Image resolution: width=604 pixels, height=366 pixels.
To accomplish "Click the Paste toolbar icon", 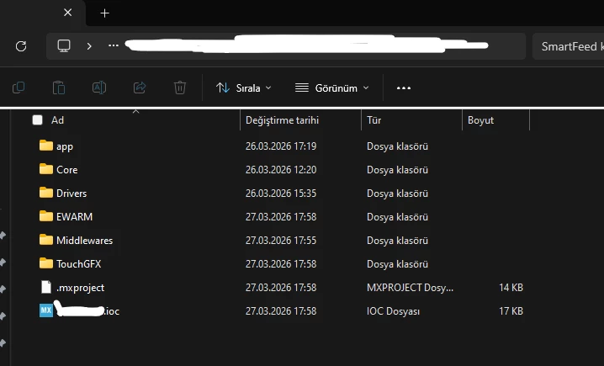I will (x=59, y=88).
